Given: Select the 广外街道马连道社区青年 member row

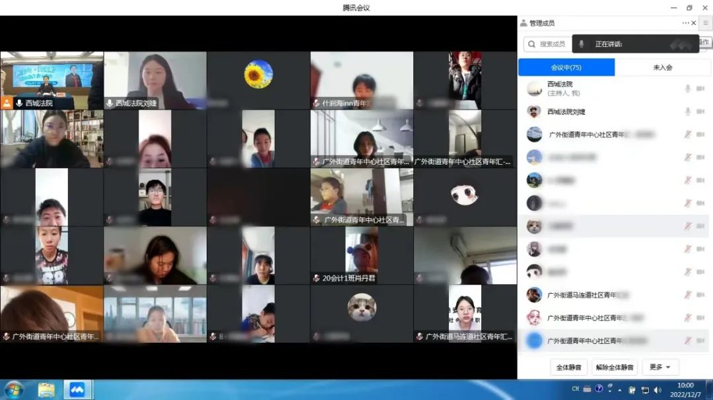Looking at the screenshot, I should 615,295.
